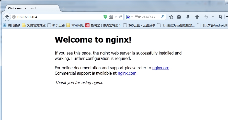This screenshot has width=228, height=120.
Task: Open 访问最多 bookmark
Action: coord(12,25)
